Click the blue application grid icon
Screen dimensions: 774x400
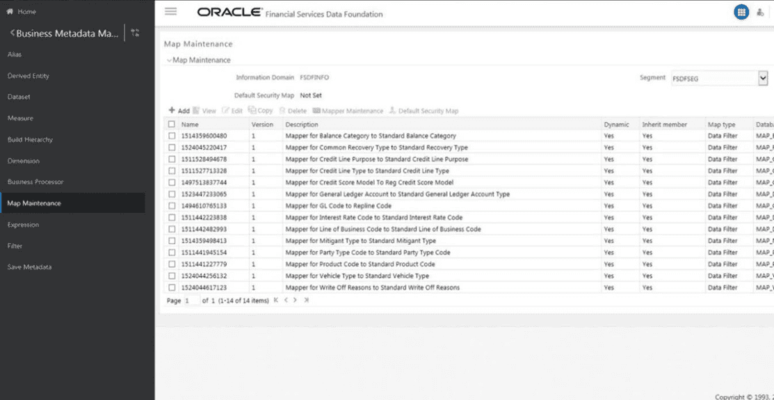click(x=741, y=13)
